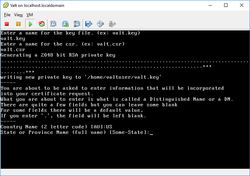Screen dimensions: 250x176
Task: Close the Valt console window
Action: click(x=242, y=5)
